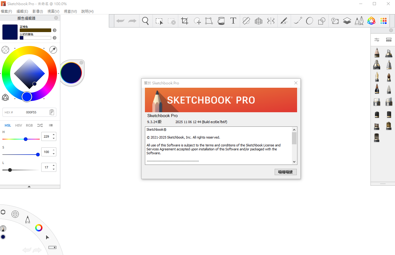395x255 pixels.
Task: Select the Draw Styles ellipse tool
Action: (x=310, y=21)
